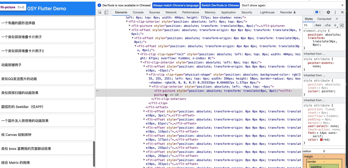Click 'Switch DevTools to Chinese' button
Image resolution: width=348 pixels, height=168 pixels.
point(220,5)
